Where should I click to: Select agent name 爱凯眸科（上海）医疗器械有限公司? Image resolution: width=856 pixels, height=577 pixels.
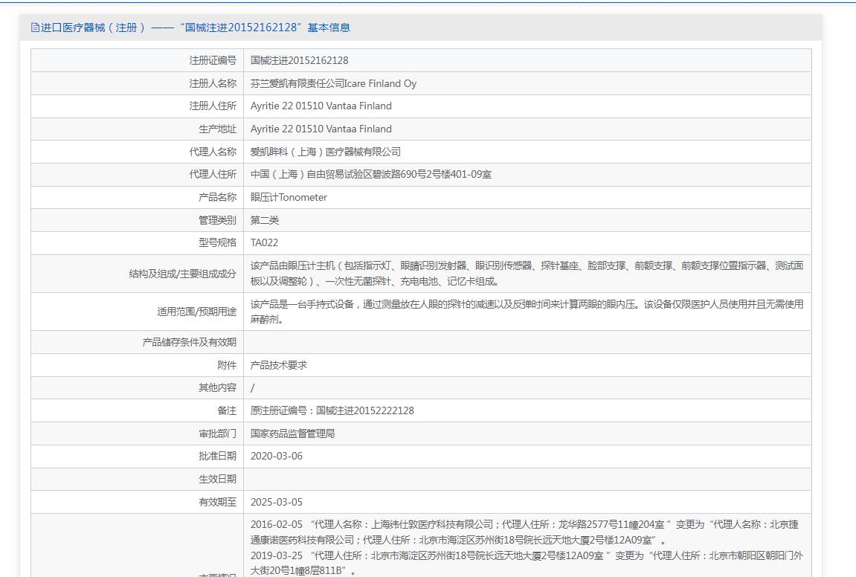325,152
